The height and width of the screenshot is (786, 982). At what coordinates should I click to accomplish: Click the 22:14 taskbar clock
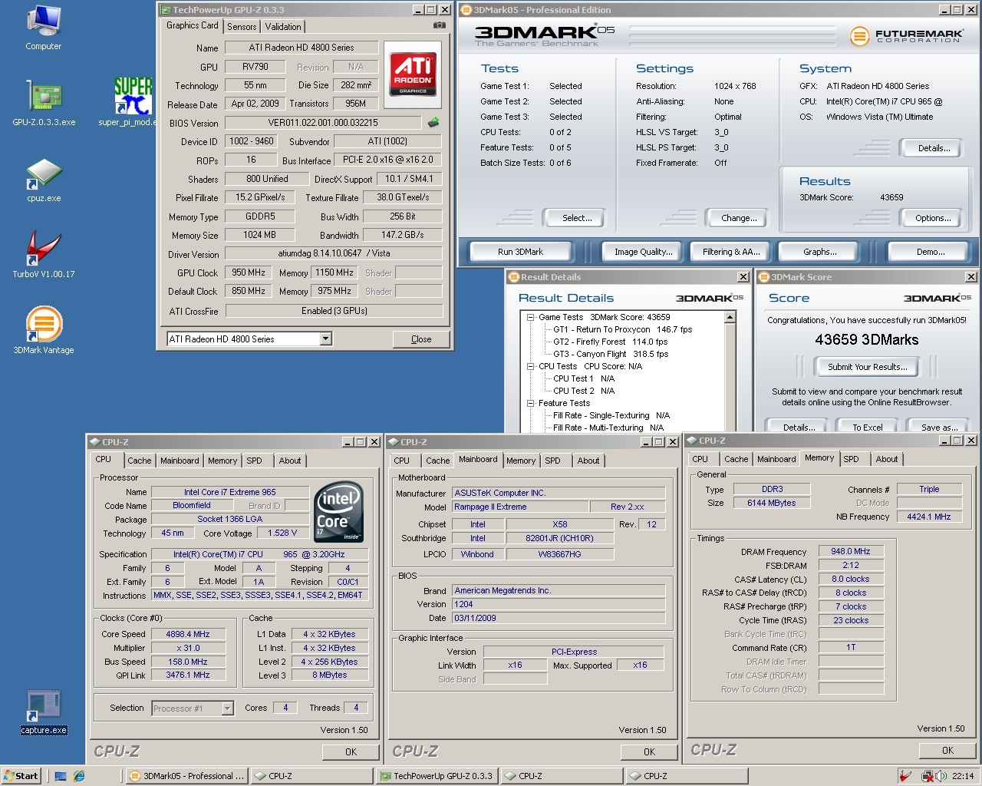963,776
